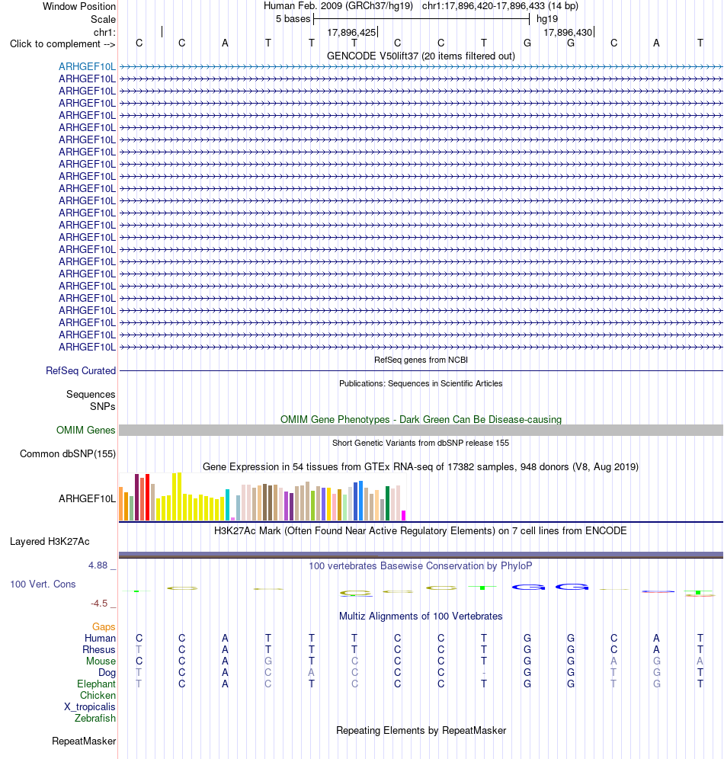Click the magenta last bar in GTEx chart
This screenshot has width=724, height=759.
tap(404, 515)
